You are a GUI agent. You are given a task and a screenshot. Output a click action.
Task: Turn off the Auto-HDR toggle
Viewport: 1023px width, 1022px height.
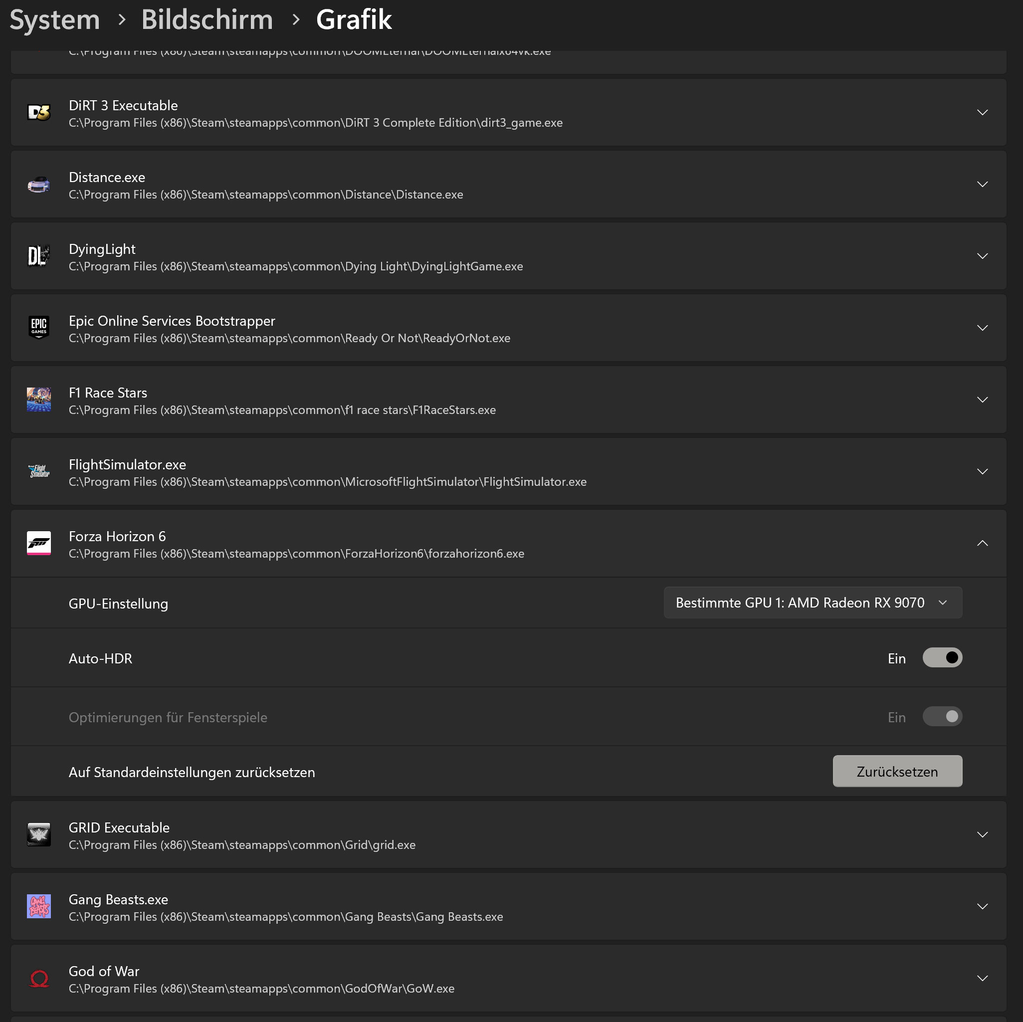click(942, 658)
